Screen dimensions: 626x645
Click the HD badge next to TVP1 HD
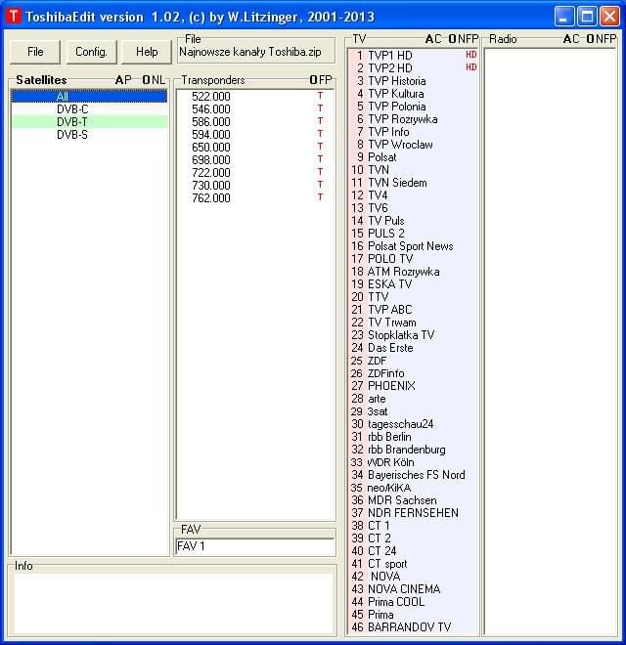(471, 55)
